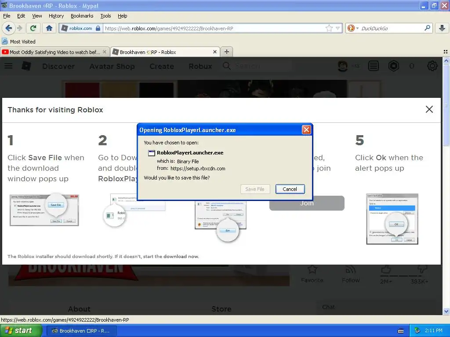Viewport: 450px width, 337px height.
Task: Open the Chat panel header
Action: point(376,307)
